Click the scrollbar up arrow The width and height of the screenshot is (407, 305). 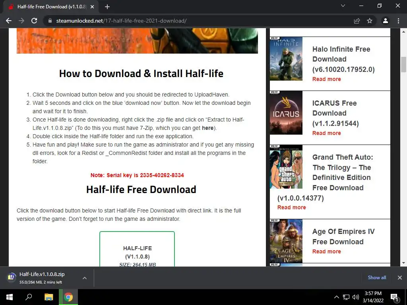[403, 32]
